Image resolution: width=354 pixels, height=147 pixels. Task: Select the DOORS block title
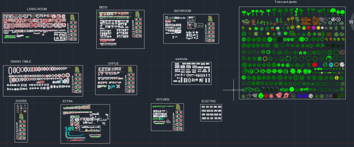click(x=21, y=101)
